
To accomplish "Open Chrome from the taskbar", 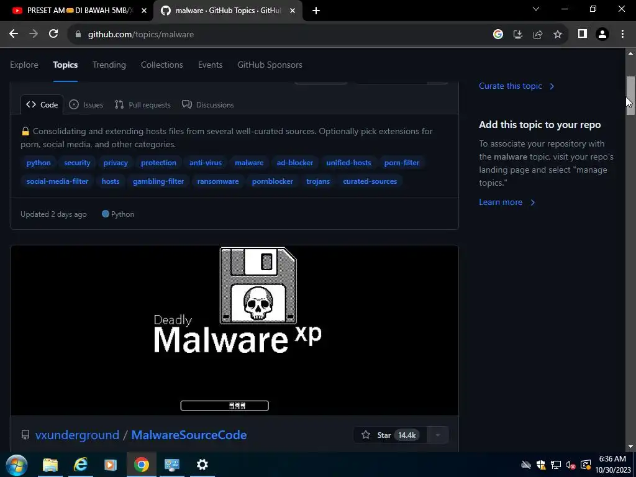I will click(x=141, y=465).
